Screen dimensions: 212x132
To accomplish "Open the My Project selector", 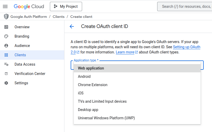I will tap(66, 6).
